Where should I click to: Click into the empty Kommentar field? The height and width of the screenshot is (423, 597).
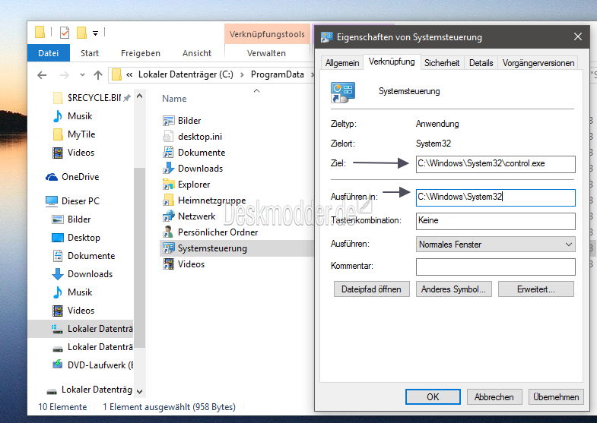point(495,267)
